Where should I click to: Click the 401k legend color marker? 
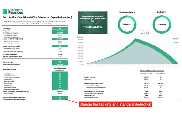173,39
